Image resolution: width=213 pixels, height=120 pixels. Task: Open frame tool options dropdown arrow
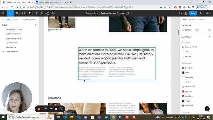pyautogui.click(x=19, y=13)
